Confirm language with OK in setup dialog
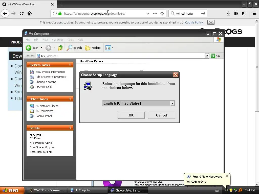The width and height of the screenshot is (259, 194). [131, 115]
